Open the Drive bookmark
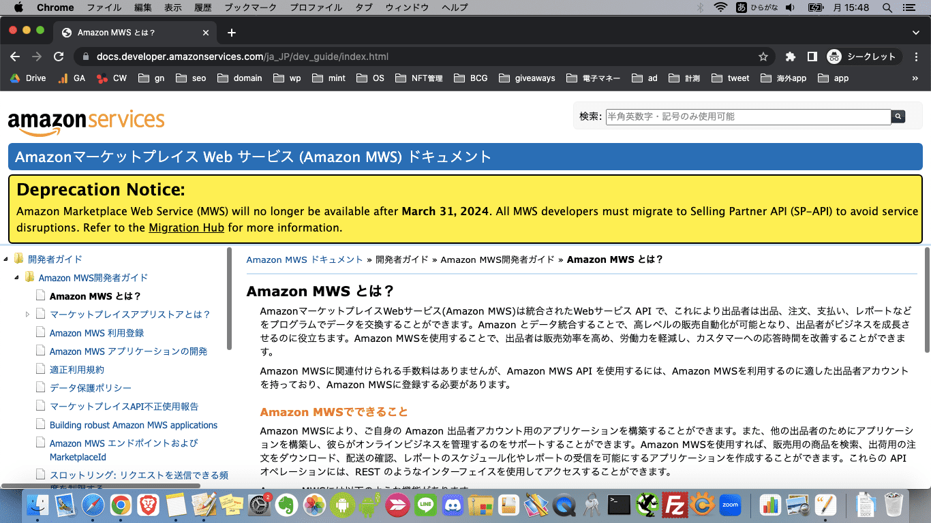The height and width of the screenshot is (523, 931). click(28, 78)
